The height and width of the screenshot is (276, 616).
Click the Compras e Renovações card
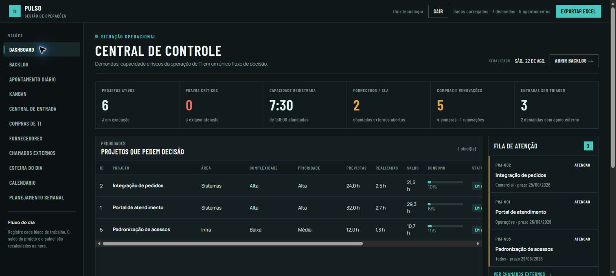[472, 105]
